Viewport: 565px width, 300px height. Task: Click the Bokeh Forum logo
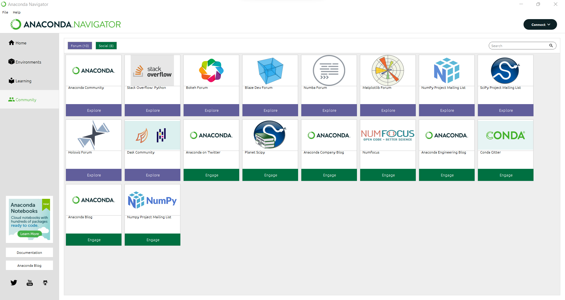coord(211,71)
